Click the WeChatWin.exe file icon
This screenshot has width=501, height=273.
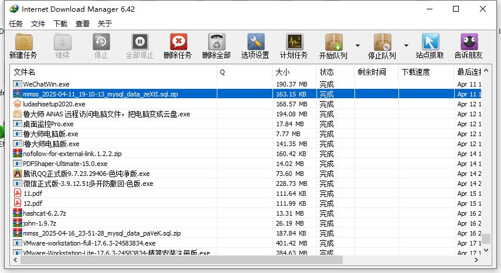click(17, 84)
